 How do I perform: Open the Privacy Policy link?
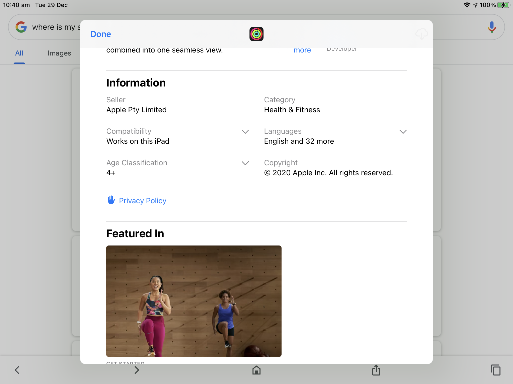[143, 201]
